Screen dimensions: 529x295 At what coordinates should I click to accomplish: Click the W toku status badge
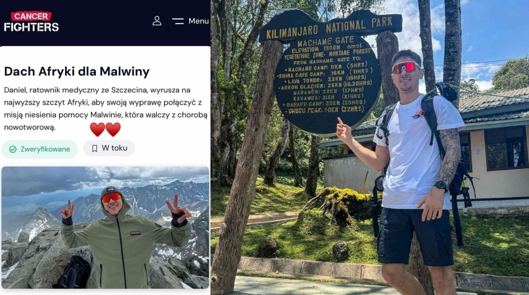click(109, 148)
